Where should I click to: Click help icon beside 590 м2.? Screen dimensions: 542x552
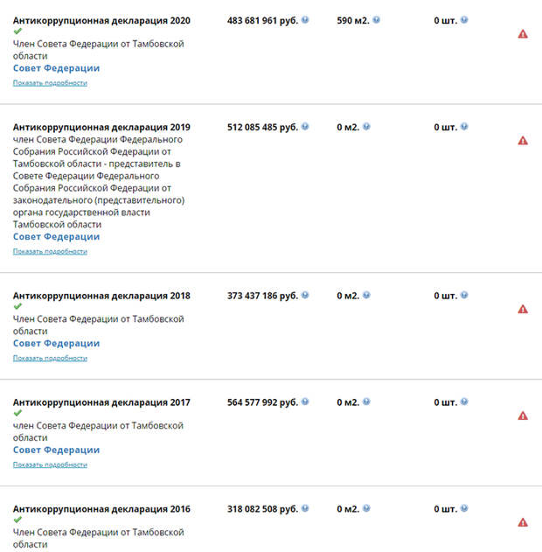376,20
